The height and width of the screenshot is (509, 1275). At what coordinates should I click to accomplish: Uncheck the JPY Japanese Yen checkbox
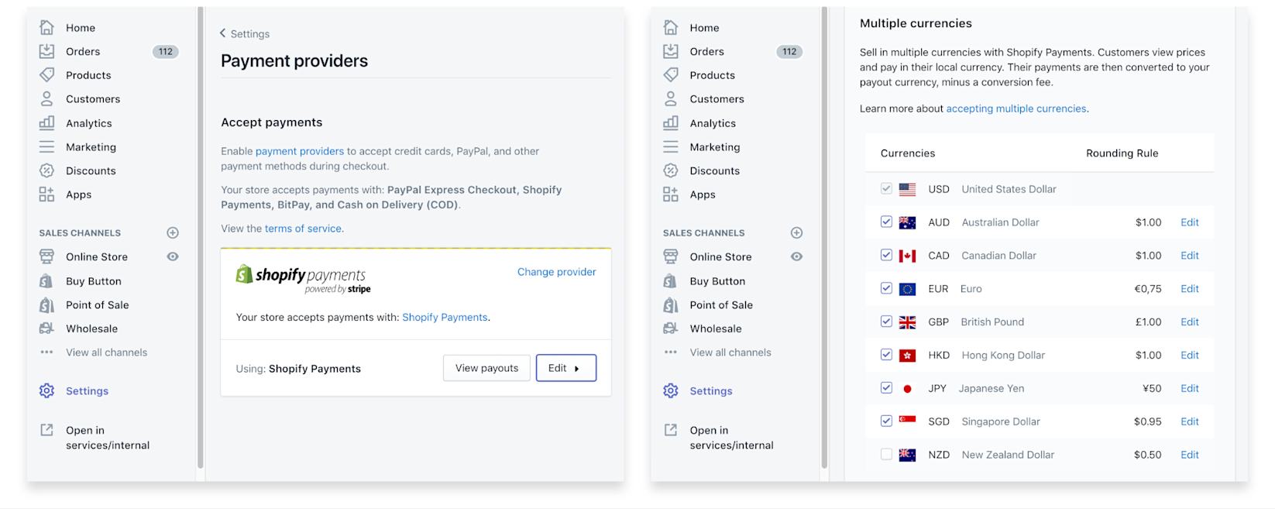[886, 388]
